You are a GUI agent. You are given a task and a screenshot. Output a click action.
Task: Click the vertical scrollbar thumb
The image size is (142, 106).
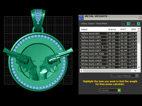point(139,37)
